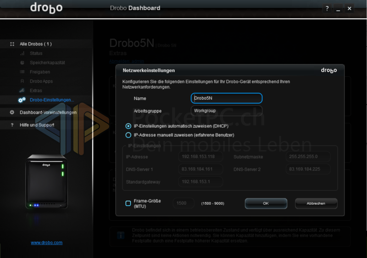Click the MTU value field showing 1500
Image resolution: width=367 pixels, height=258 pixels.
click(x=183, y=203)
